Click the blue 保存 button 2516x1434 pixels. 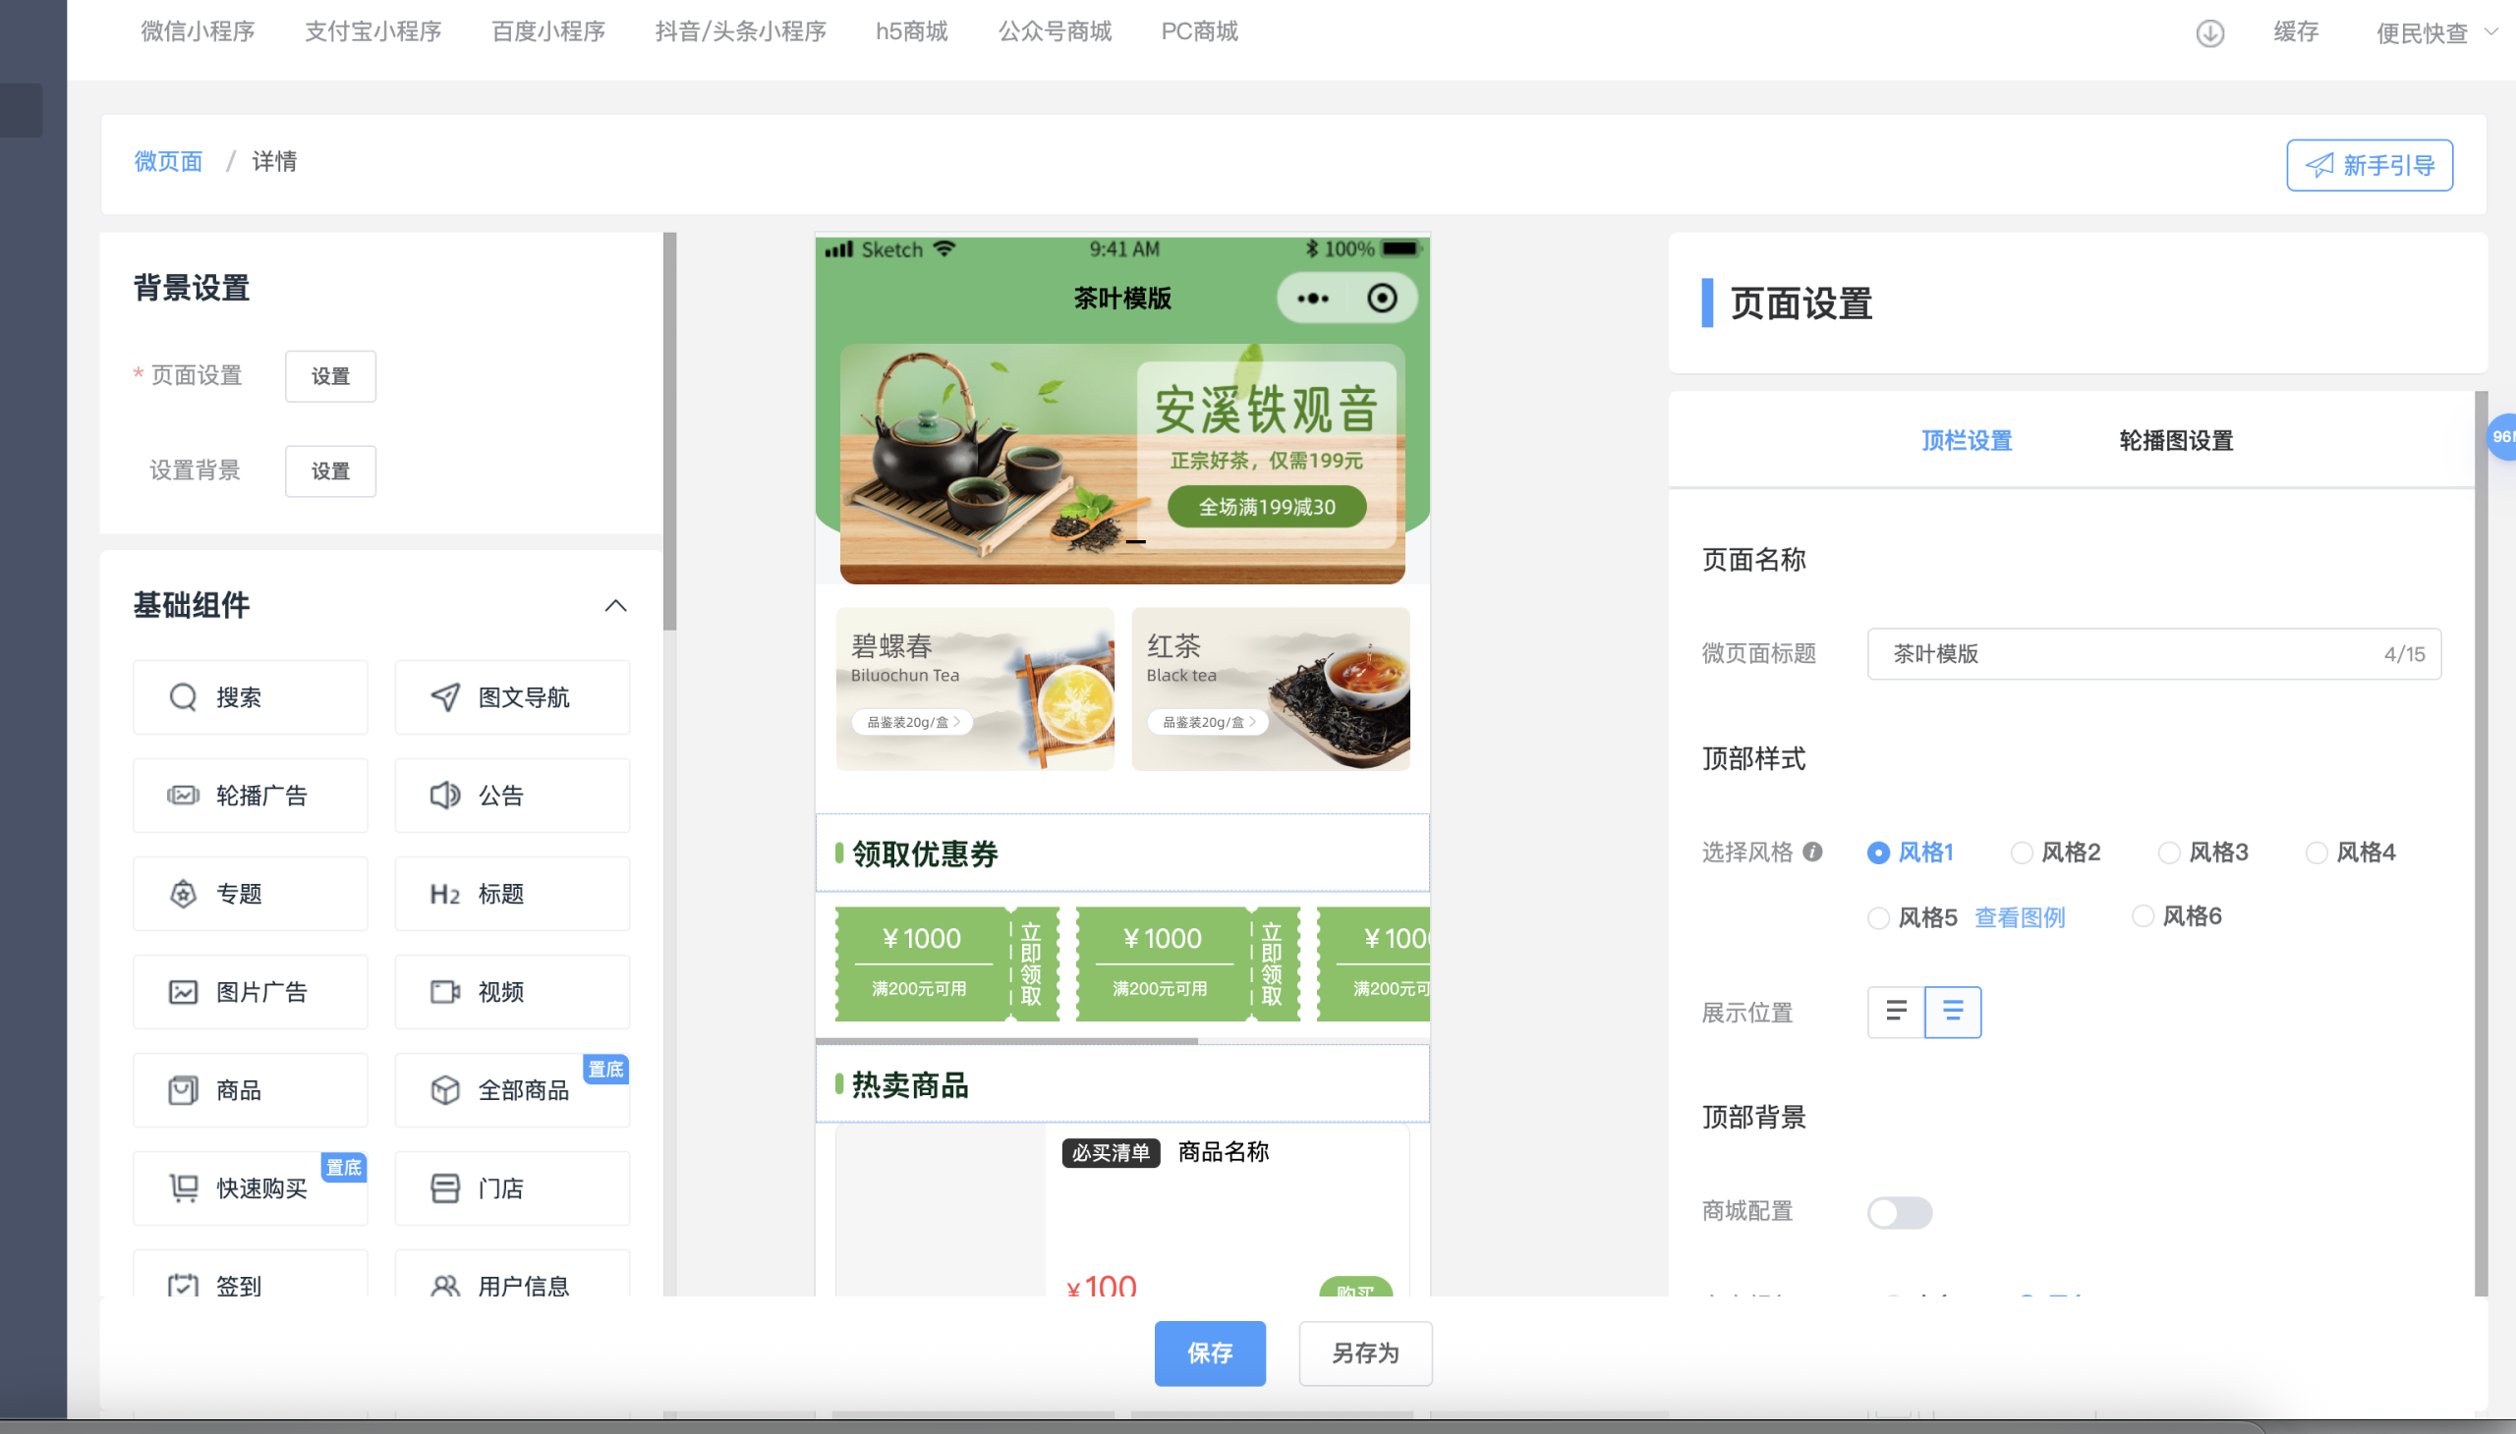pyautogui.click(x=1209, y=1353)
